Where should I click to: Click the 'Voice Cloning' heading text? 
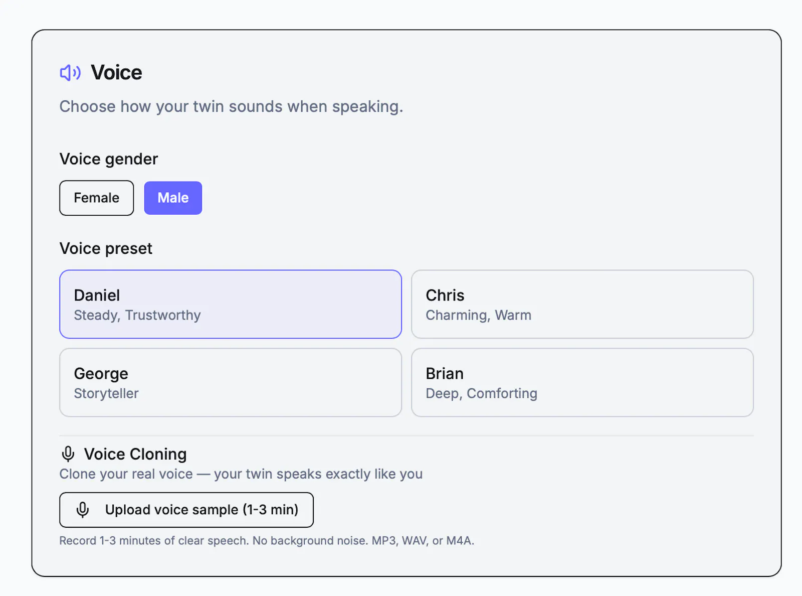click(x=135, y=454)
